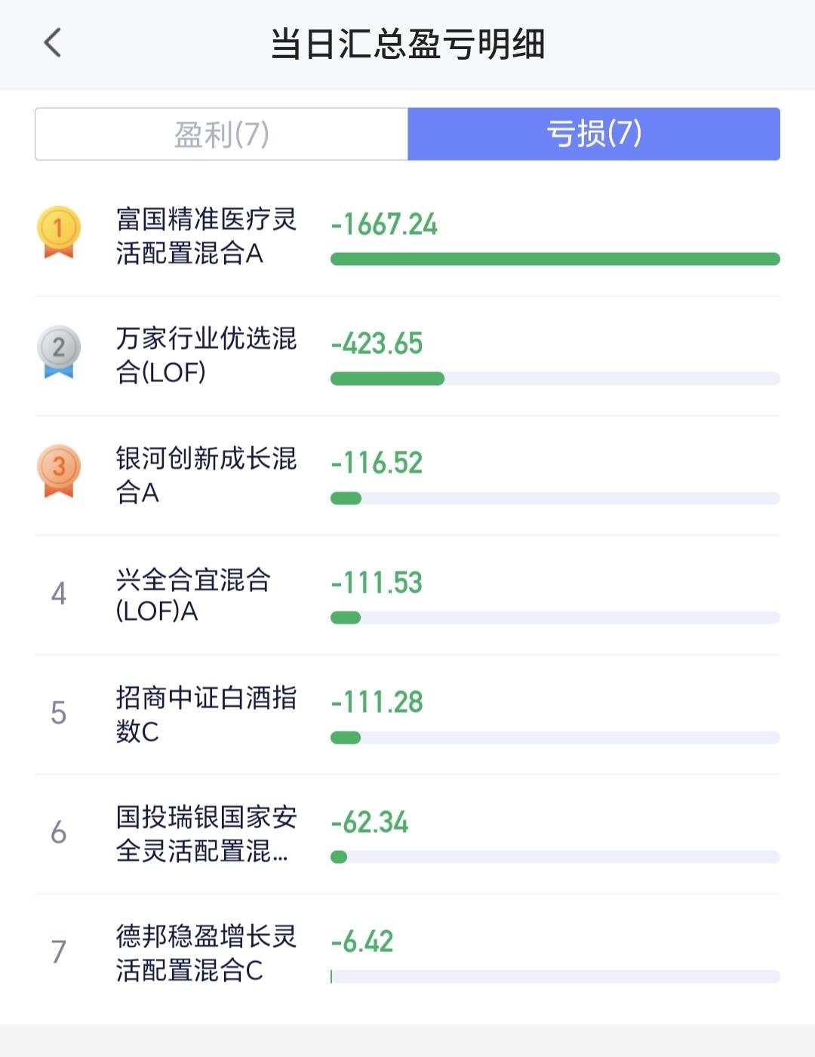Click rank number 4 in list
Screen dimensions: 815x1057
pyautogui.click(x=59, y=594)
